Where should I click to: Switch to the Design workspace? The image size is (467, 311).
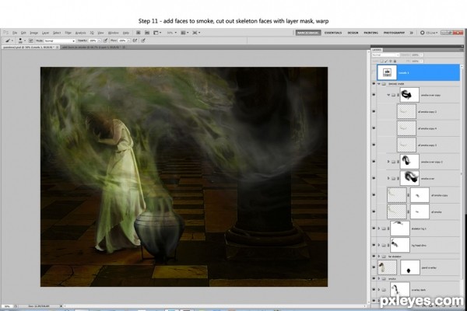coord(353,33)
